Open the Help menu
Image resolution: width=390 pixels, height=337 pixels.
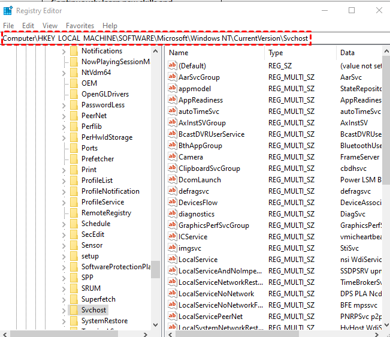(110, 26)
